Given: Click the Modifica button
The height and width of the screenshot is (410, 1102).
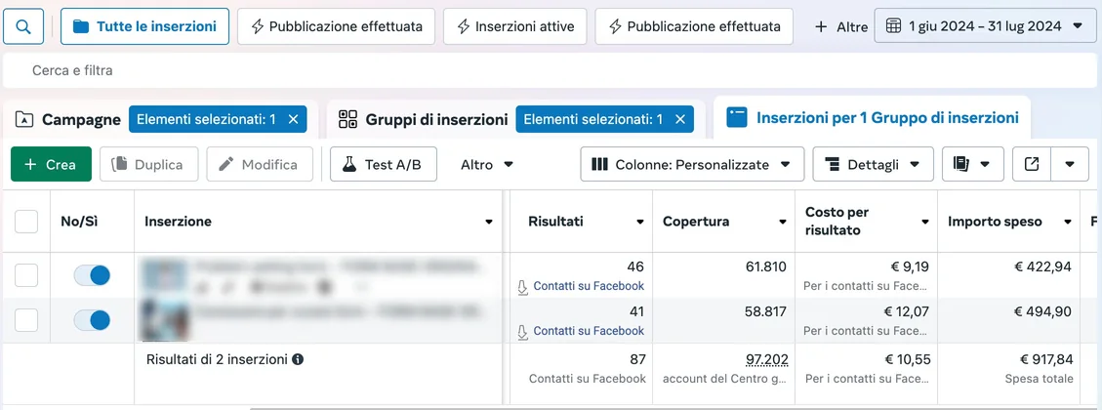Looking at the screenshot, I should [260, 164].
